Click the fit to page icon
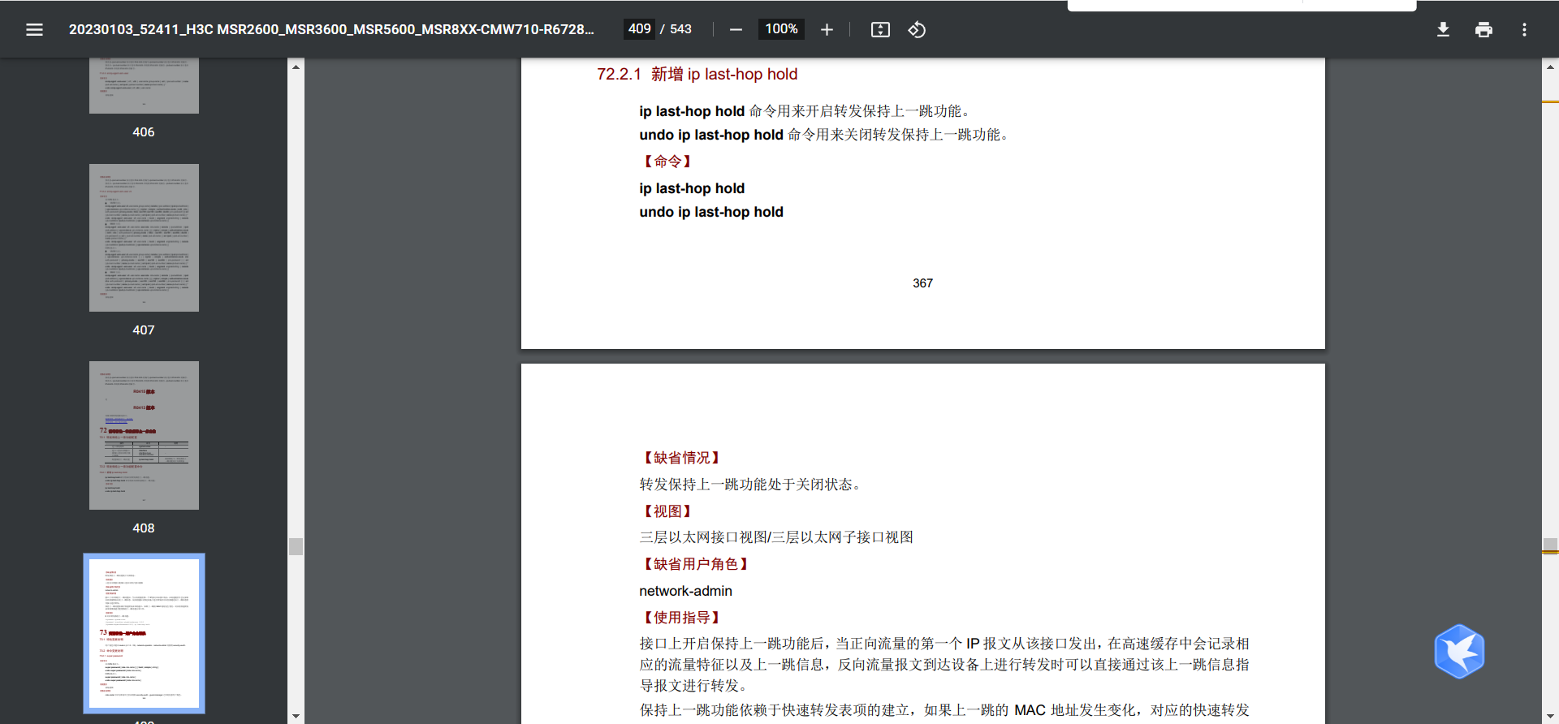Viewport: 1559px width, 724px height. pos(880,30)
